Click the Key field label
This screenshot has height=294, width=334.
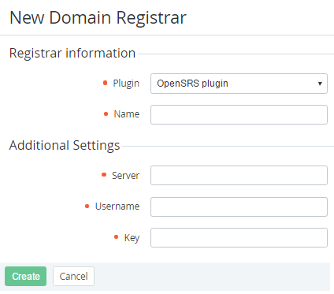click(x=132, y=238)
